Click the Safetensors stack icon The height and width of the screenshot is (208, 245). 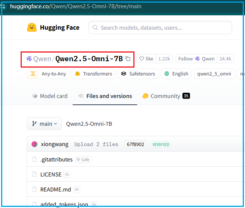tap(124, 74)
